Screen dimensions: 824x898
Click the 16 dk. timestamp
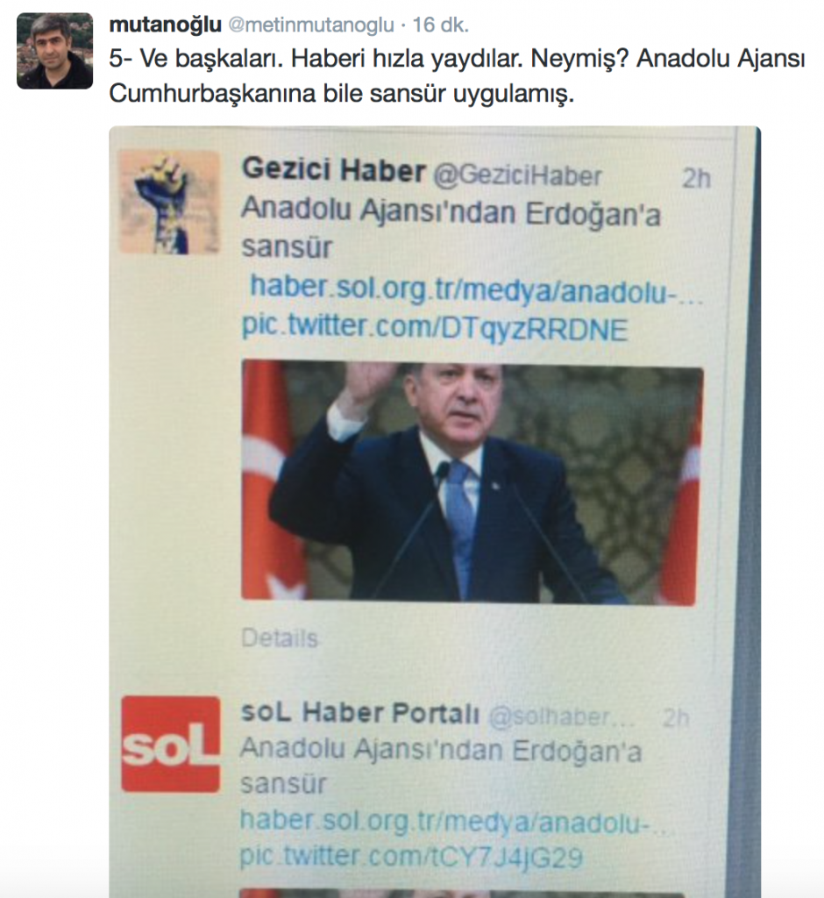click(x=440, y=25)
